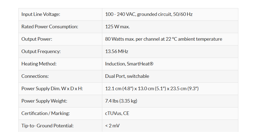Image resolution: width=257 pixels, height=140 pixels.
Task: Click the "Connections:" row label
Action: [35, 76]
